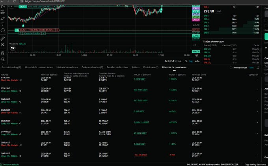Select the ruler measure tool
The width and height of the screenshot is (268, 166).
[x=3, y=39]
